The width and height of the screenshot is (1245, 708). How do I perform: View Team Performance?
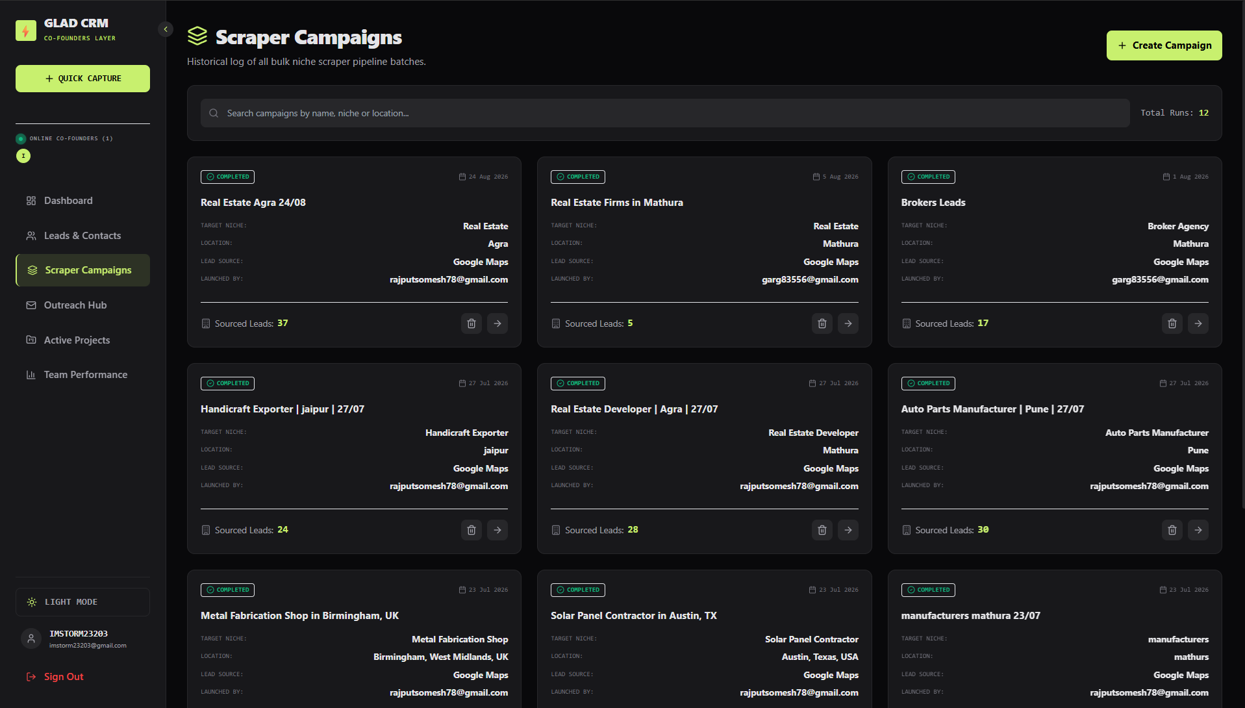pyautogui.click(x=82, y=375)
